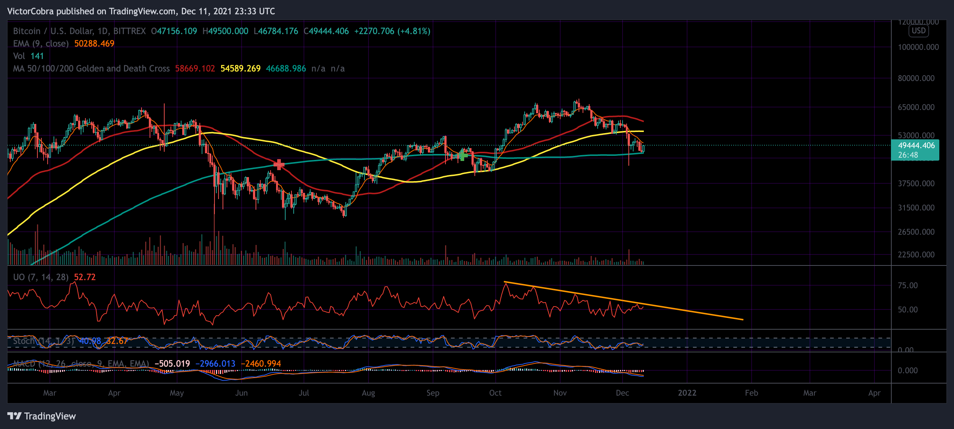Viewport: 954px width, 429px height.
Task: Click the 75.00 UO axis label
Action: pyautogui.click(x=908, y=285)
